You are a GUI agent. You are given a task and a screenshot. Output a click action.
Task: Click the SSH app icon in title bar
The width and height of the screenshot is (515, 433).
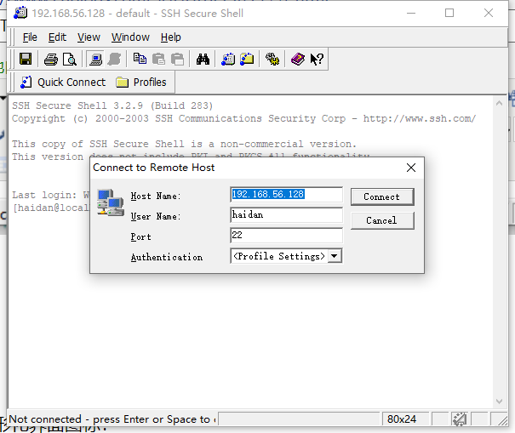[x=20, y=13]
